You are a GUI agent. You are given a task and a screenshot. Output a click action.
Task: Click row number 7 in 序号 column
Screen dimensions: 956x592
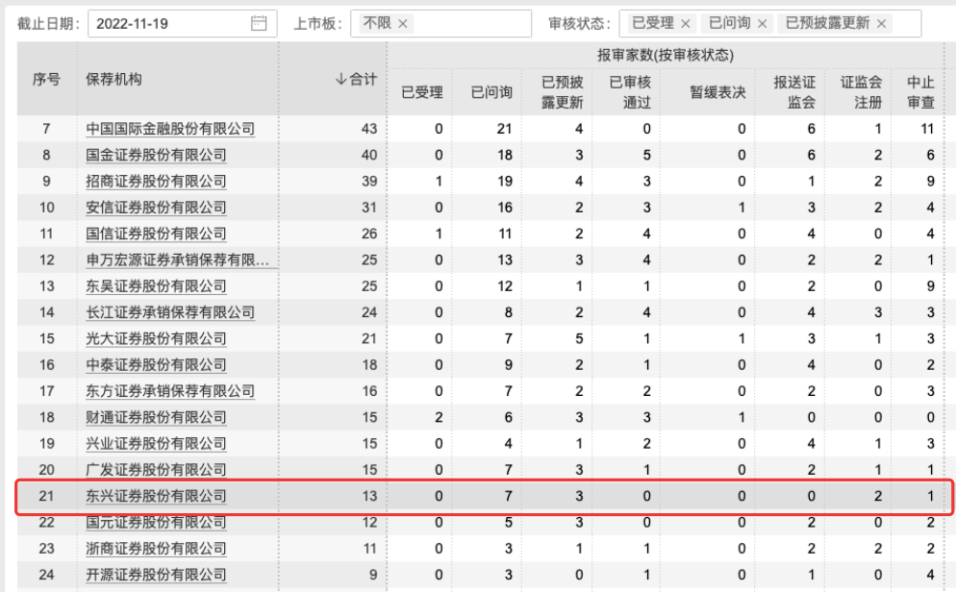(x=46, y=129)
